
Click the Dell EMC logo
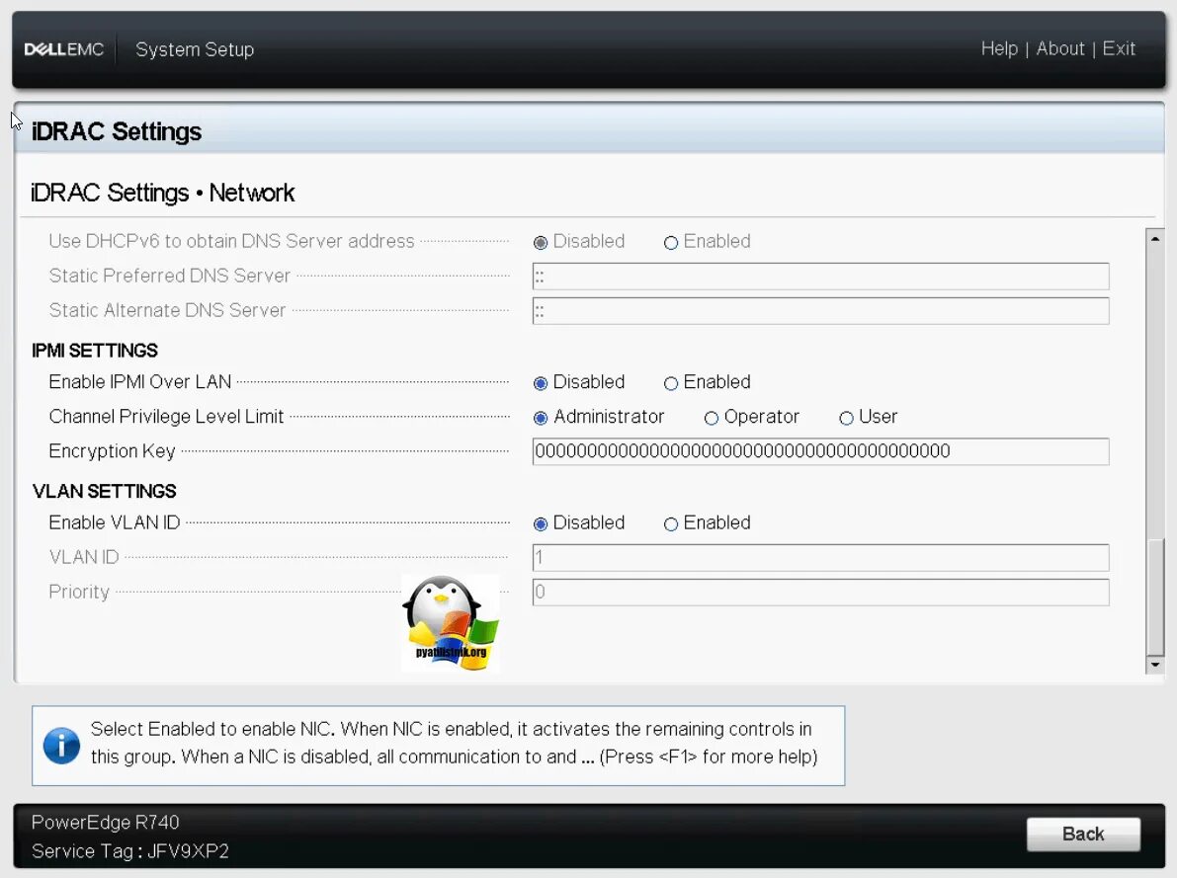click(63, 48)
